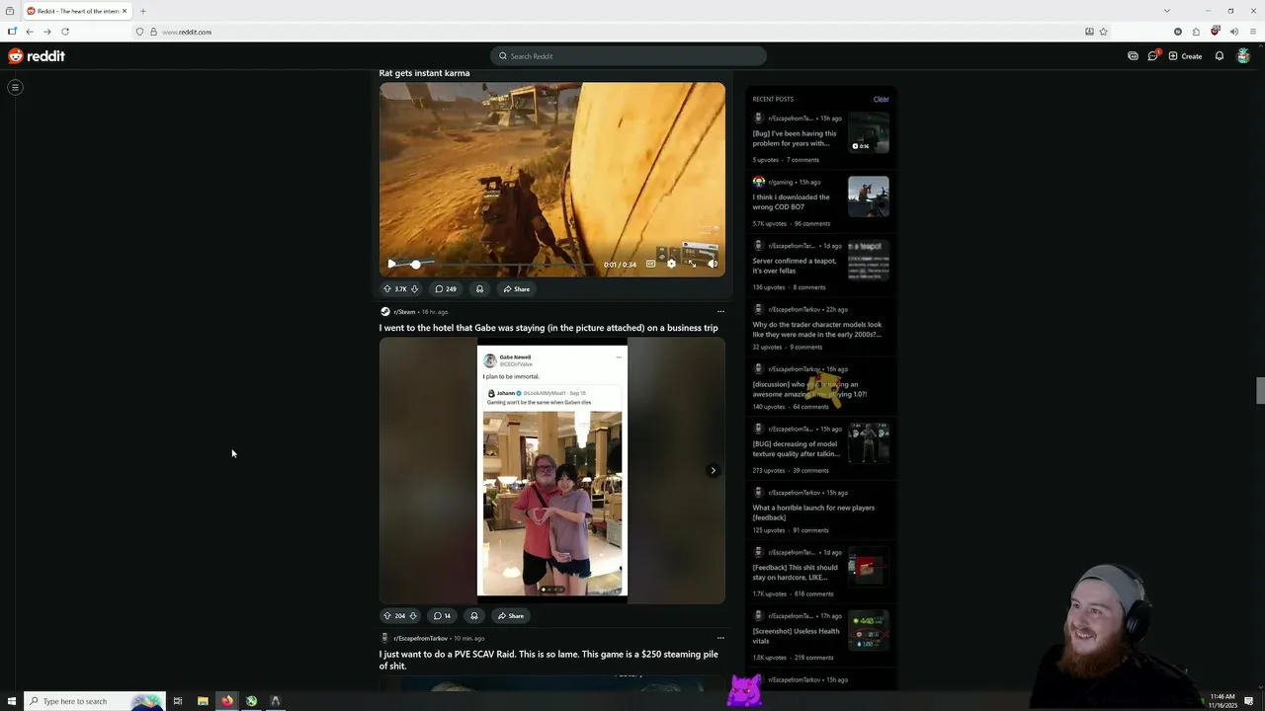Select the Reddit browser tab

[x=76, y=11]
